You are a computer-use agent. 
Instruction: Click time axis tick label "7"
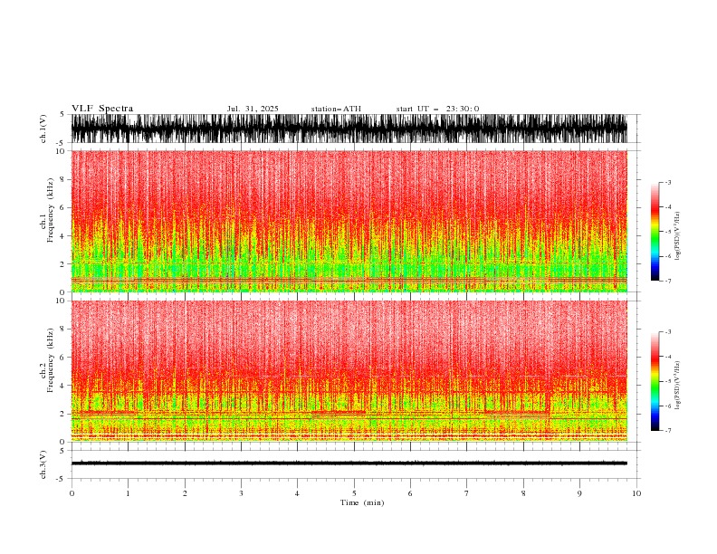(x=467, y=493)
